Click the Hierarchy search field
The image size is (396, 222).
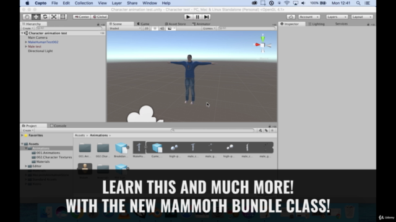[x=69, y=28]
